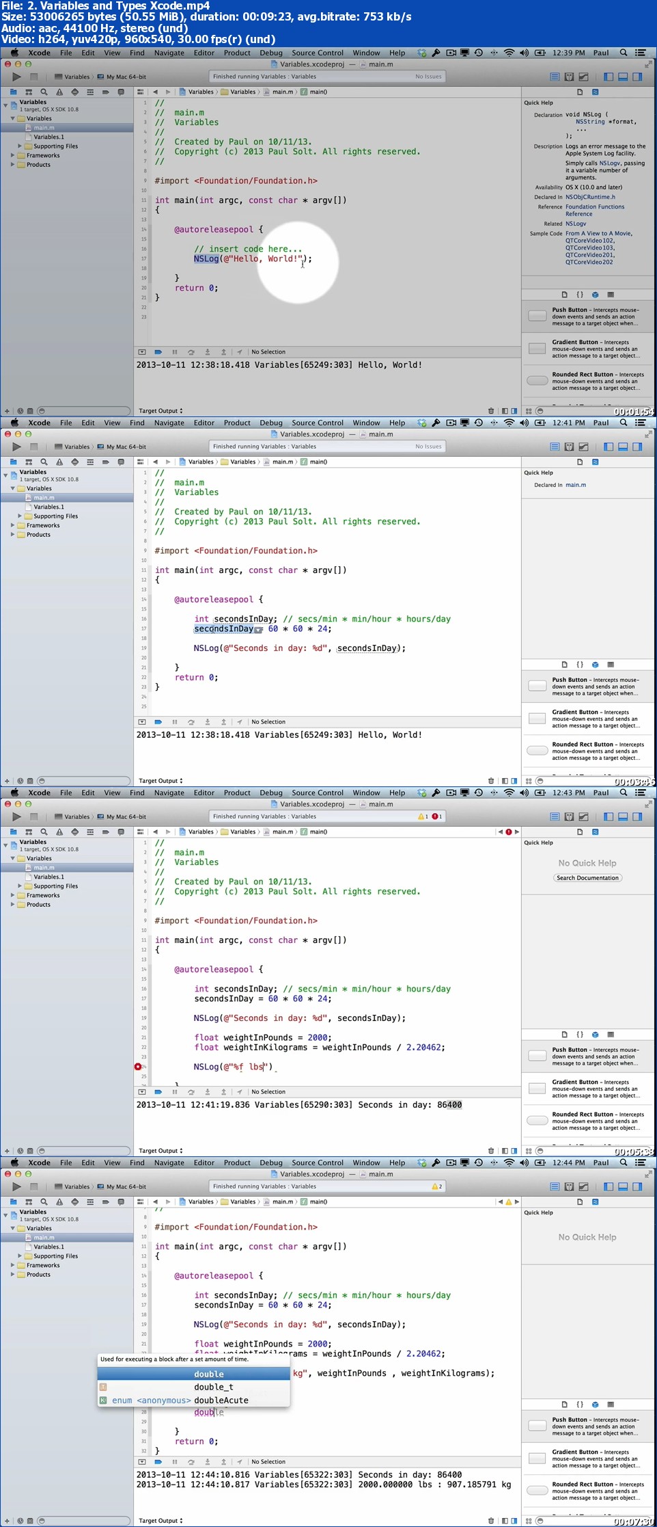Screen dimensions: 657x1527
Task: Open Issue navigator in the 12:43 PM window
Action: click(x=59, y=832)
